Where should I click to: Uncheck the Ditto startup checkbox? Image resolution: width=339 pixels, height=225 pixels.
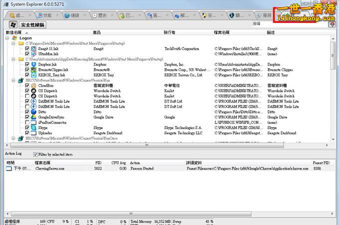[x=27, y=112]
